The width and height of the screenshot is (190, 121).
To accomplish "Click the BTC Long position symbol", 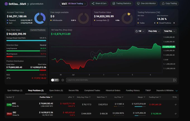I will click(x=14, y=103).
